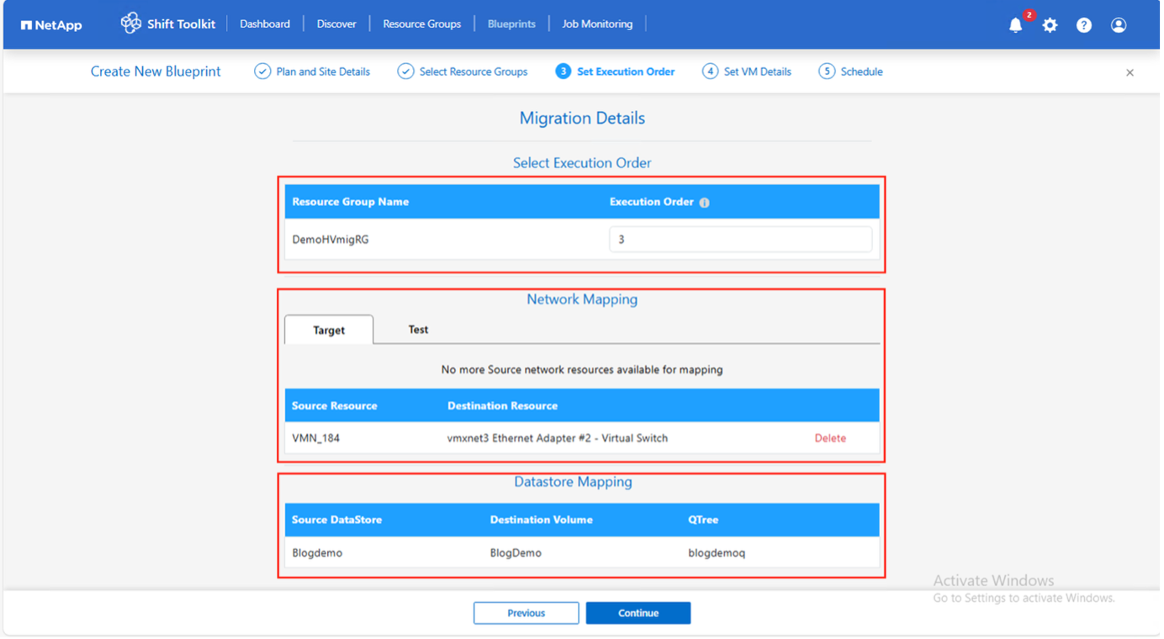The image size is (1164, 639).
Task: Go to the Dashboard menu
Action: (265, 24)
